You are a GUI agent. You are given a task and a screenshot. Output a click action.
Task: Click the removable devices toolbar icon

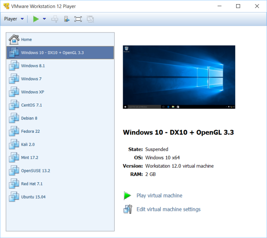coord(66,19)
